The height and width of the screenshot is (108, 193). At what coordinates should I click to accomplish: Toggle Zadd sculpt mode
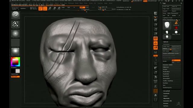point(82,7)
